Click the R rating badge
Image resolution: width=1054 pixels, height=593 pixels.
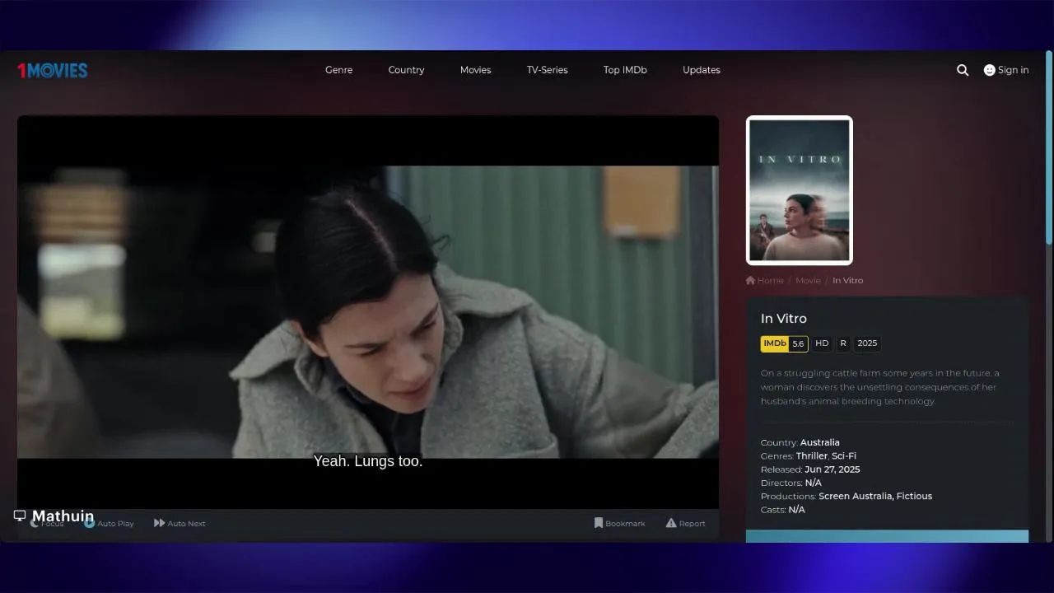[x=843, y=343]
